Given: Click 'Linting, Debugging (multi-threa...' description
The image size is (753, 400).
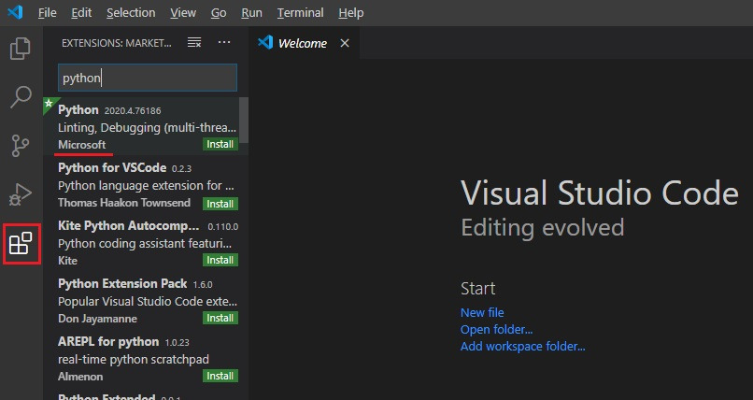Looking at the screenshot, I should pos(147,128).
